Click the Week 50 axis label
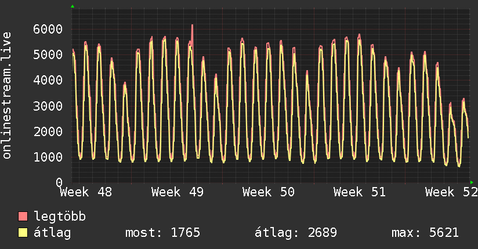The height and width of the screenshot is (249, 478). [269, 192]
